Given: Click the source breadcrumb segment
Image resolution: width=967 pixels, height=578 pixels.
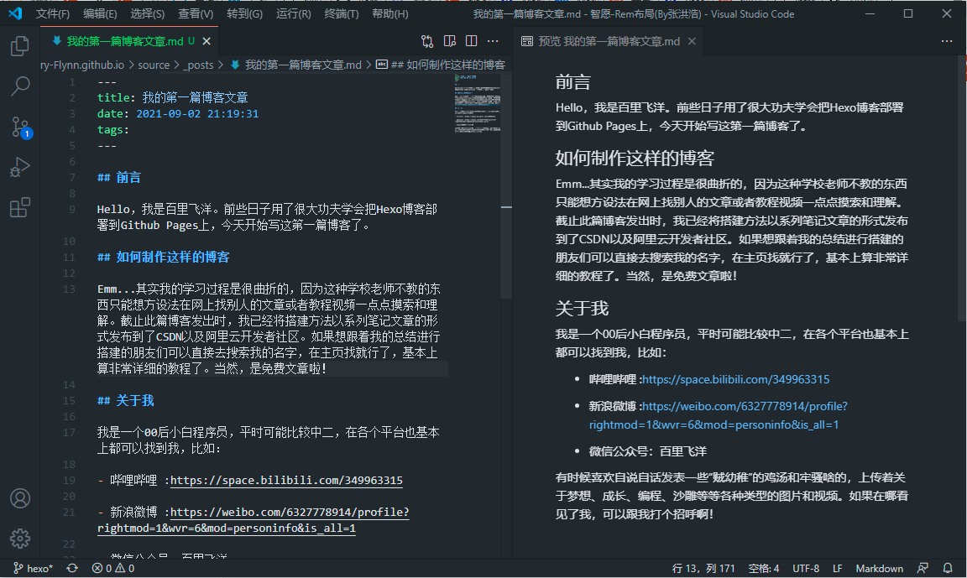Looking at the screenshot, I should (x=154, y=65).
